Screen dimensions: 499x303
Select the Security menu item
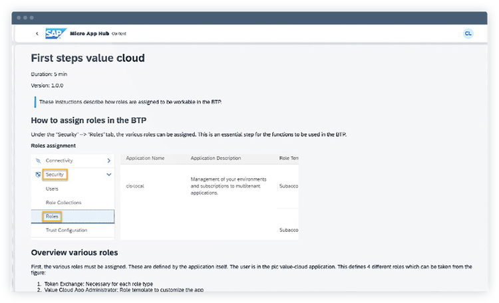point(55,175)
